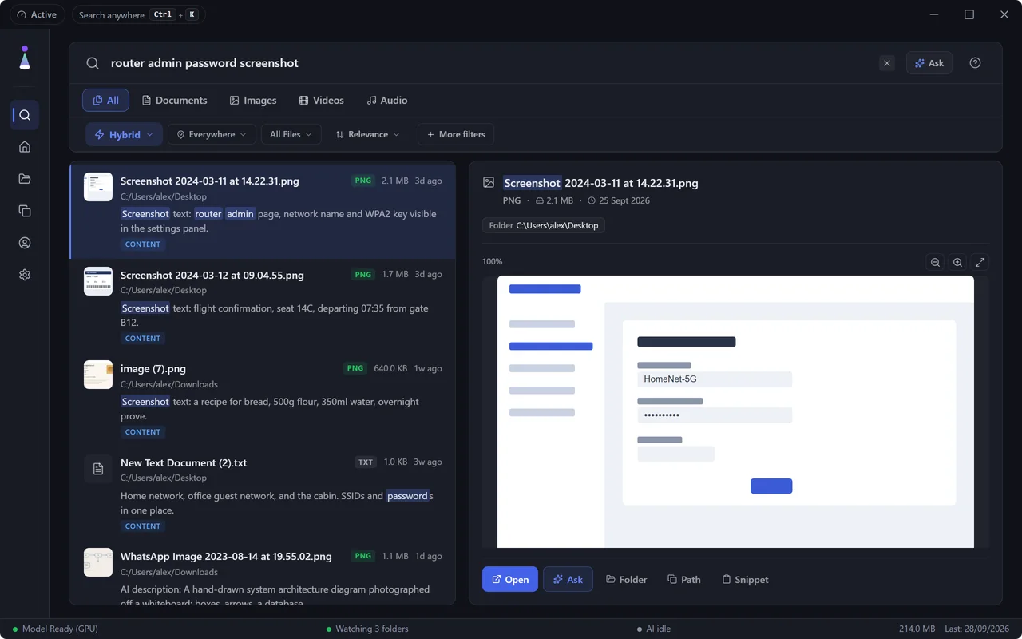Click the search query input field
Viewport: 1022px width, 639px height.
pos(487,63)
